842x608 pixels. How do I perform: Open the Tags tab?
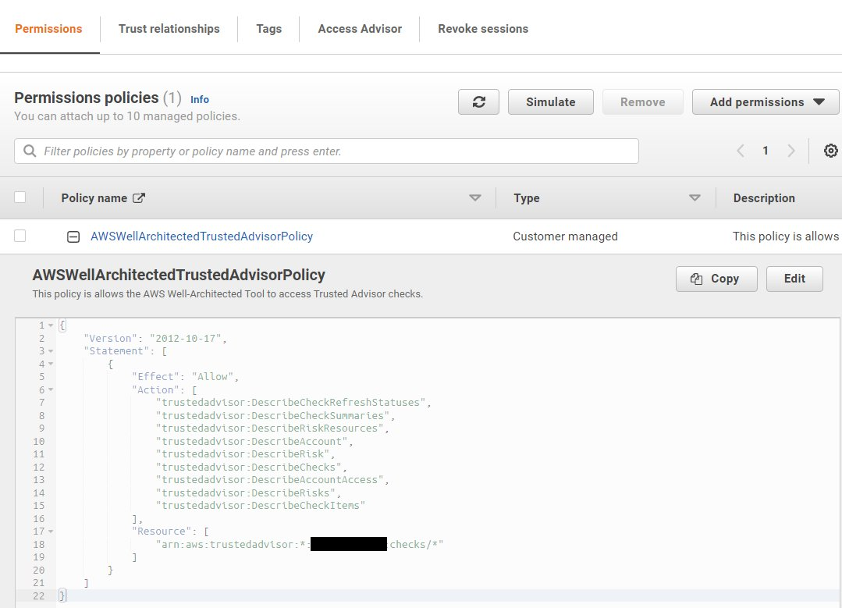(268, 29)
